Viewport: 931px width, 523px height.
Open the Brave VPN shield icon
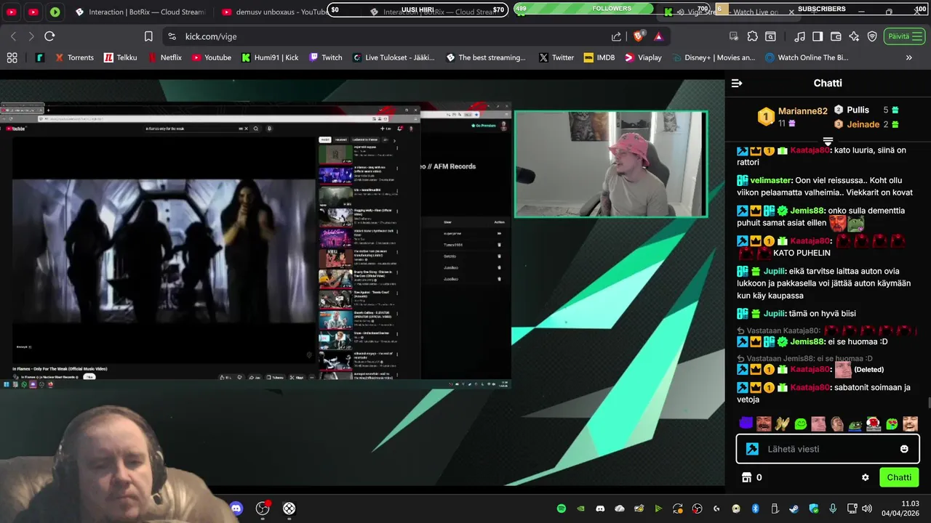click(872, 36)
